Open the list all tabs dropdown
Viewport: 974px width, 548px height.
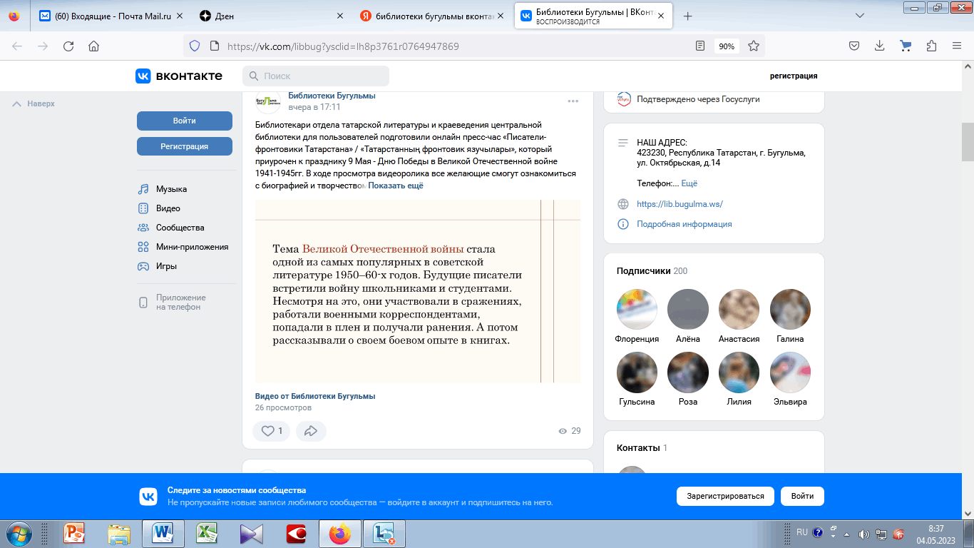coord(860,16)
